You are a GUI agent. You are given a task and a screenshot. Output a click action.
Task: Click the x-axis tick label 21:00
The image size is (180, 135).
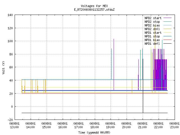pos(142,127)
